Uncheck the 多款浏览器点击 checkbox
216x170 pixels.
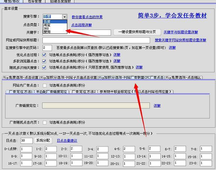tap(44, 61)
